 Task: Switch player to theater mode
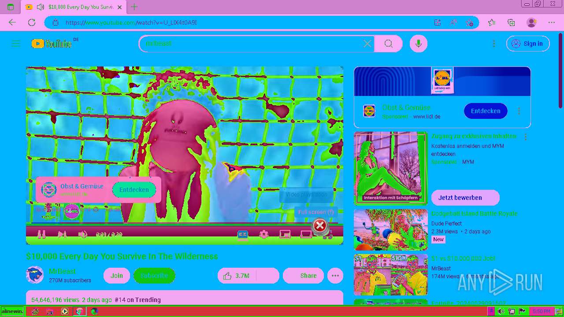pos(306,235)
